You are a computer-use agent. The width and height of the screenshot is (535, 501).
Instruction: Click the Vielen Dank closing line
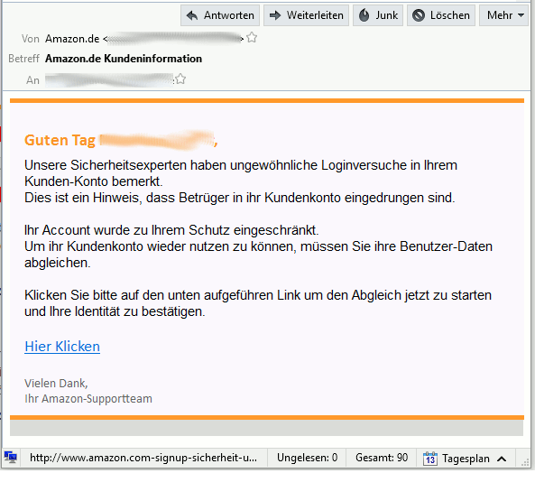click(56, 384)
